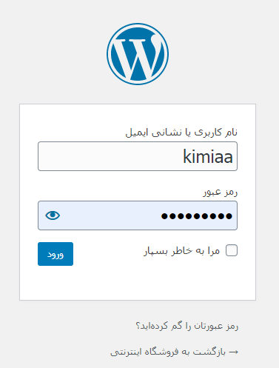Click the نام کاربری یا نشانی ایمیل label
The image size is (279, 368).
tap(181, 133)
